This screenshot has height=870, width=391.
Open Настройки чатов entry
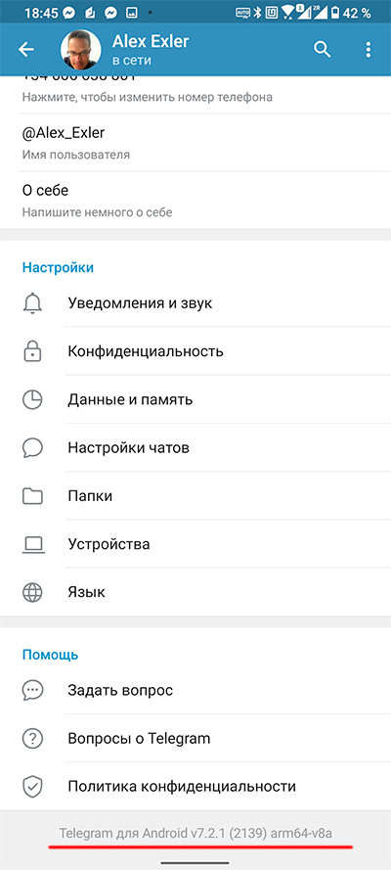(x=195, y=447)
